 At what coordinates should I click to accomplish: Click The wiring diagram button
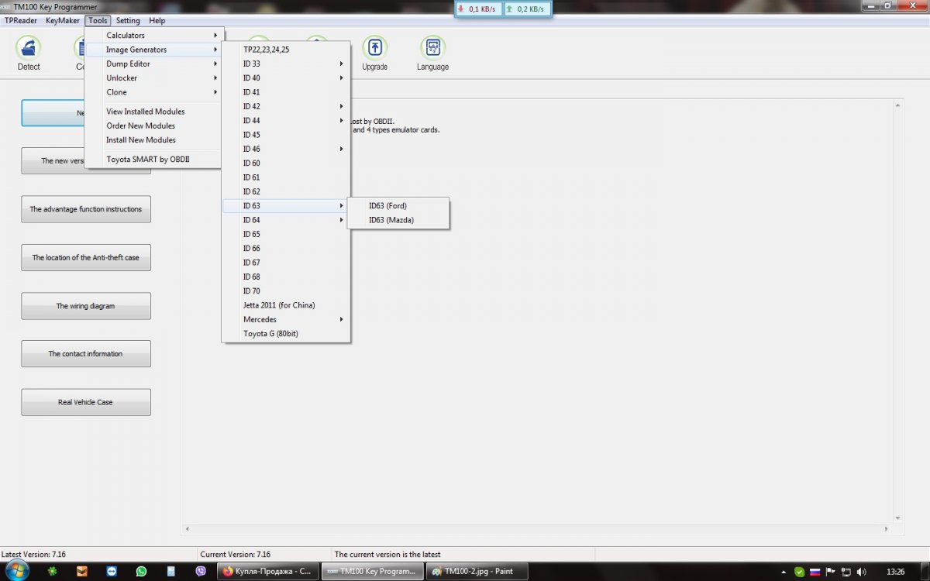click(x=86, y=306)
